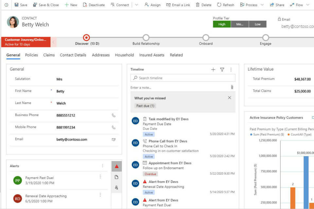Click the Search timeline field
Viewport: 314px width, 209px height.
(183, 78)
